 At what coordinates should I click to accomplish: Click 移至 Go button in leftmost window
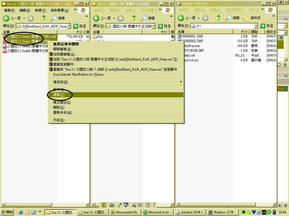click(x=80, y=26)
